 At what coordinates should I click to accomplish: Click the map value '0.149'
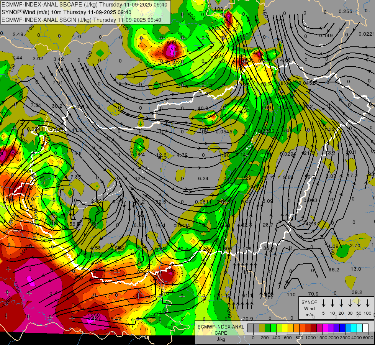(x=326, y=35)
